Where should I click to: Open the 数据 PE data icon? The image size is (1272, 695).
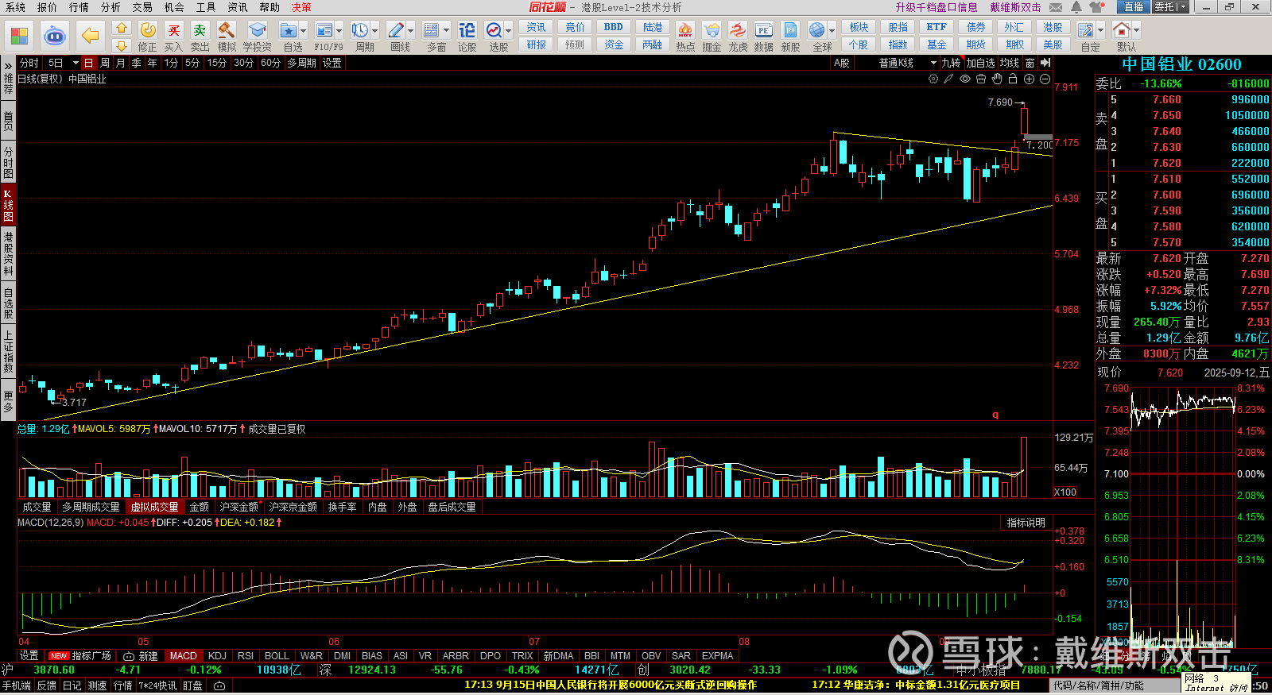[x=763, y=37]
